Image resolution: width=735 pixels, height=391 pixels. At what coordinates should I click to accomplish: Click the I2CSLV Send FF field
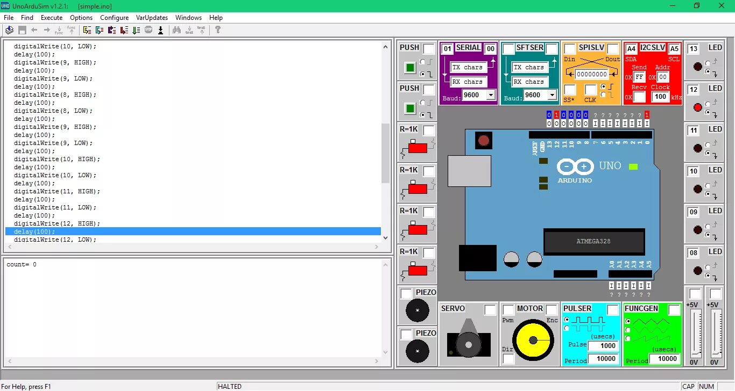[639, 77]
